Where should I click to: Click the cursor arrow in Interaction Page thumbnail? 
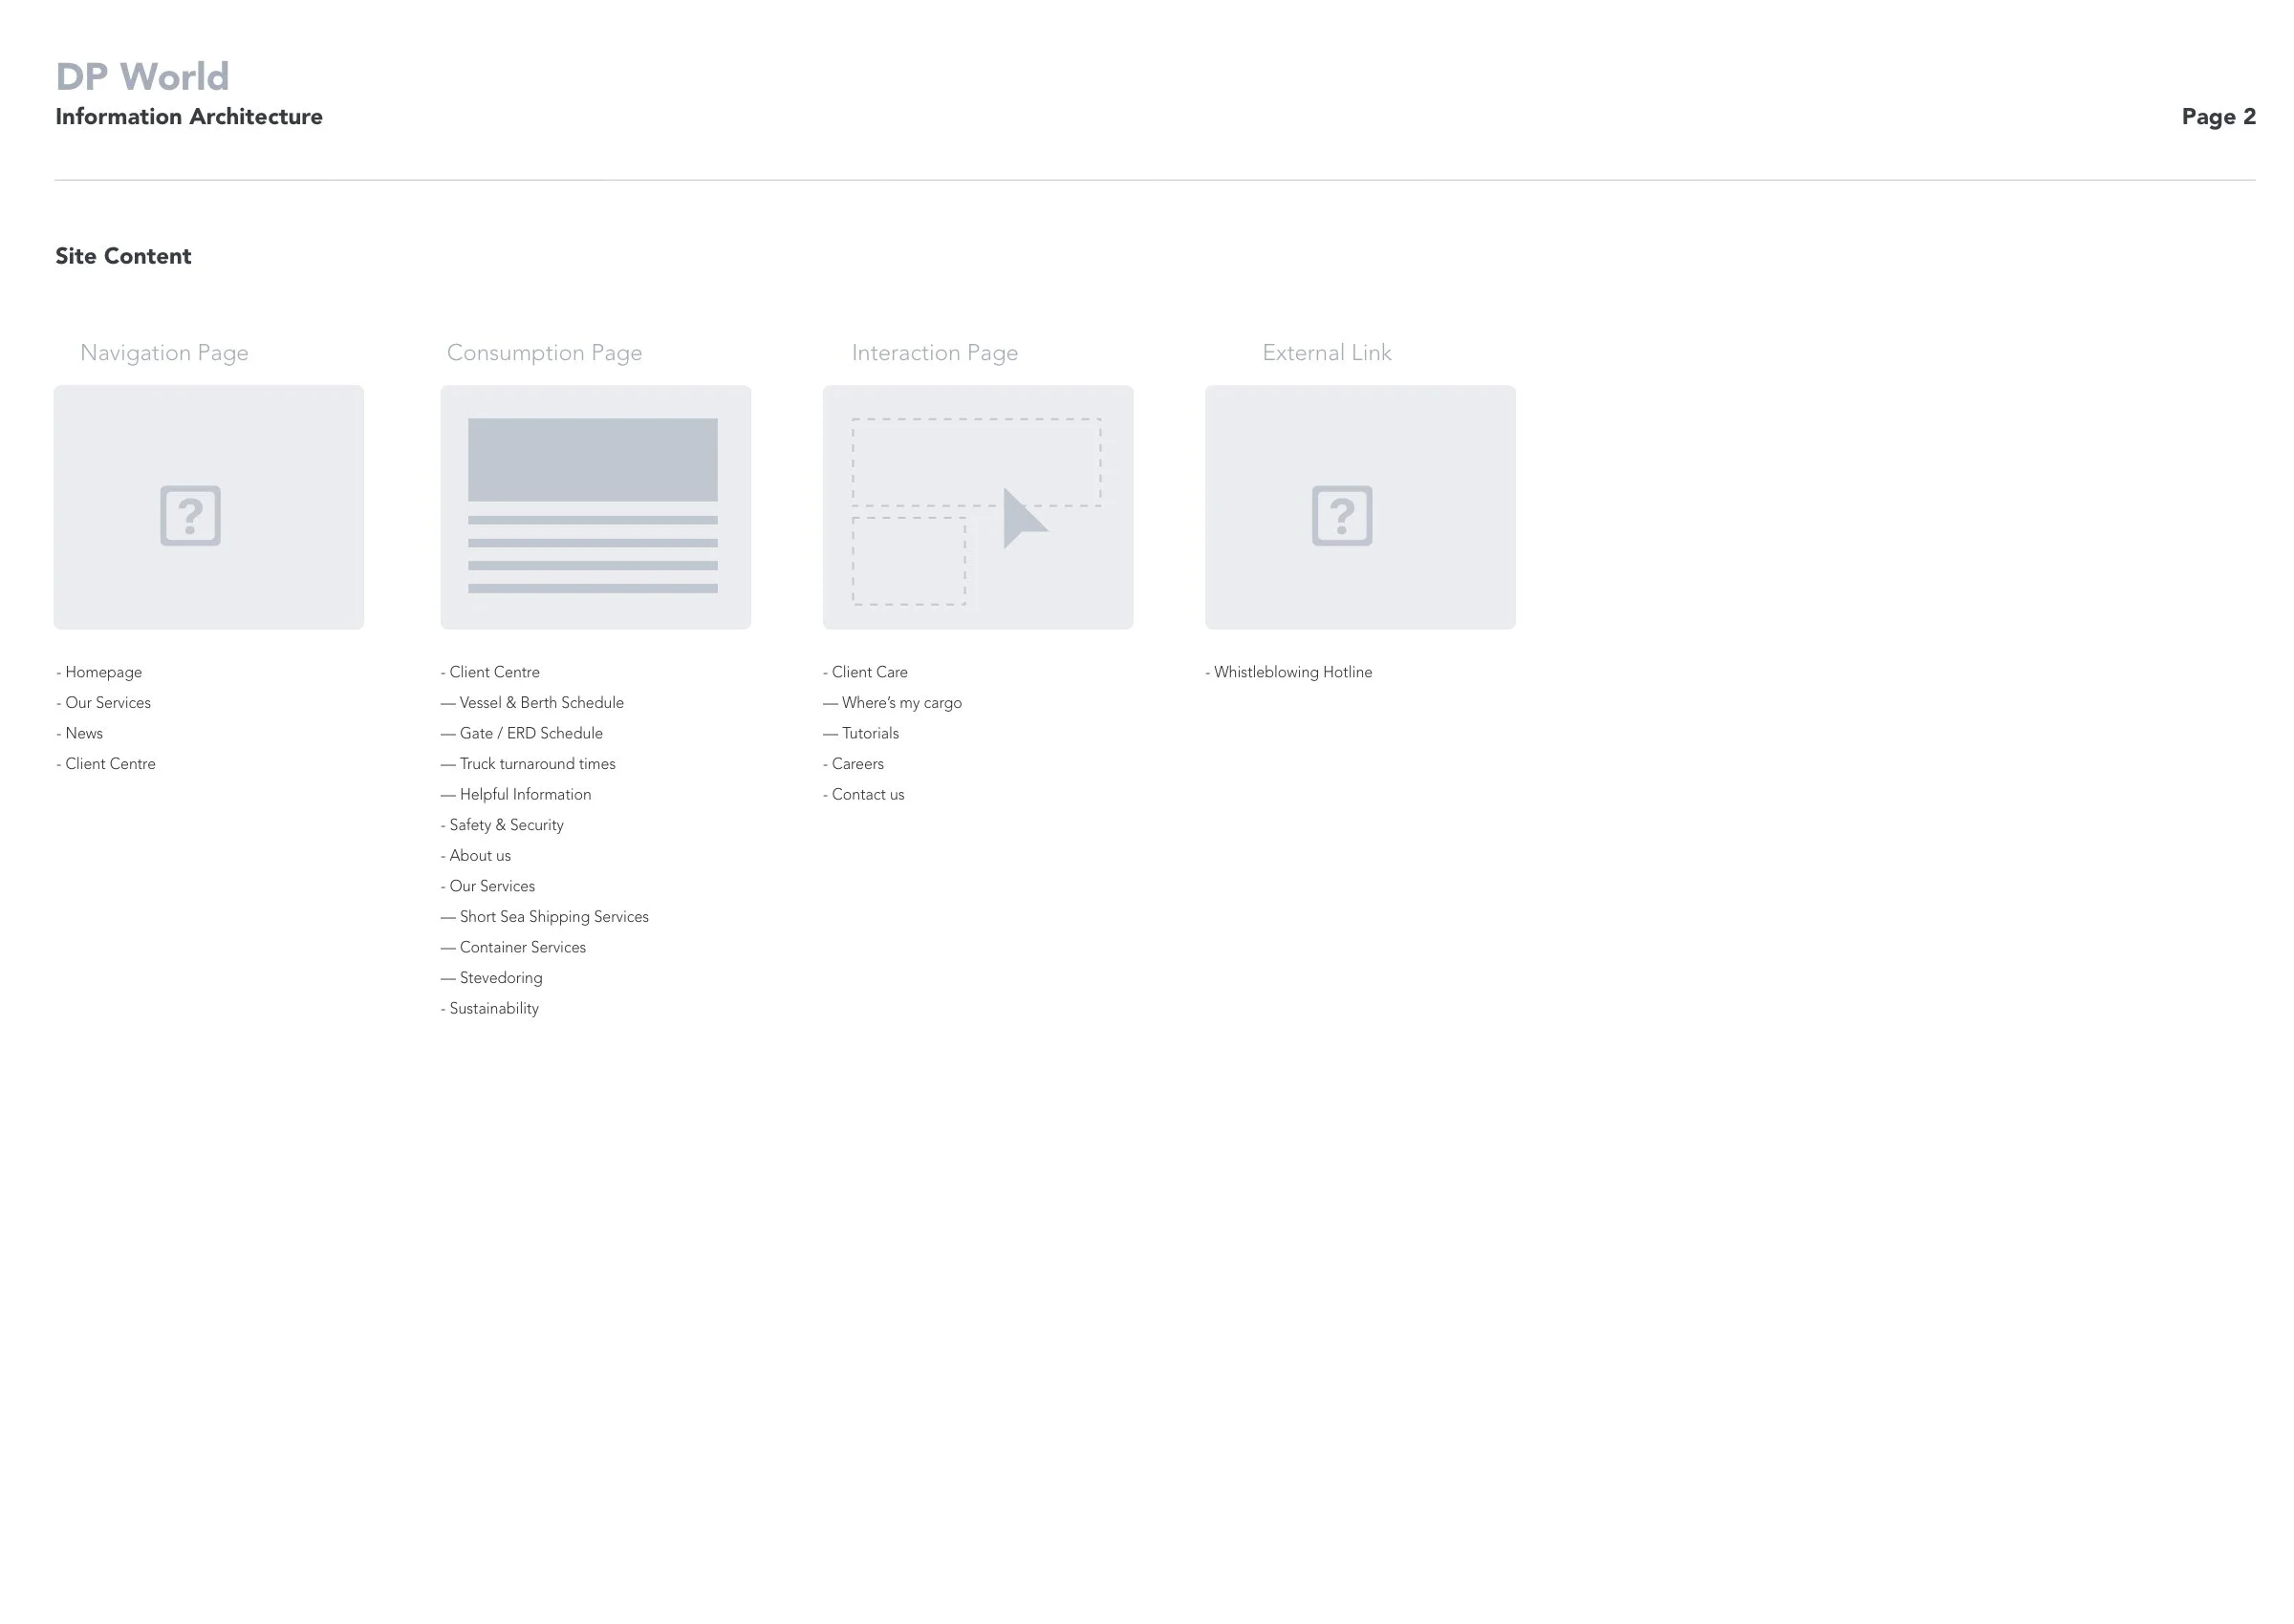(1025, 518)
